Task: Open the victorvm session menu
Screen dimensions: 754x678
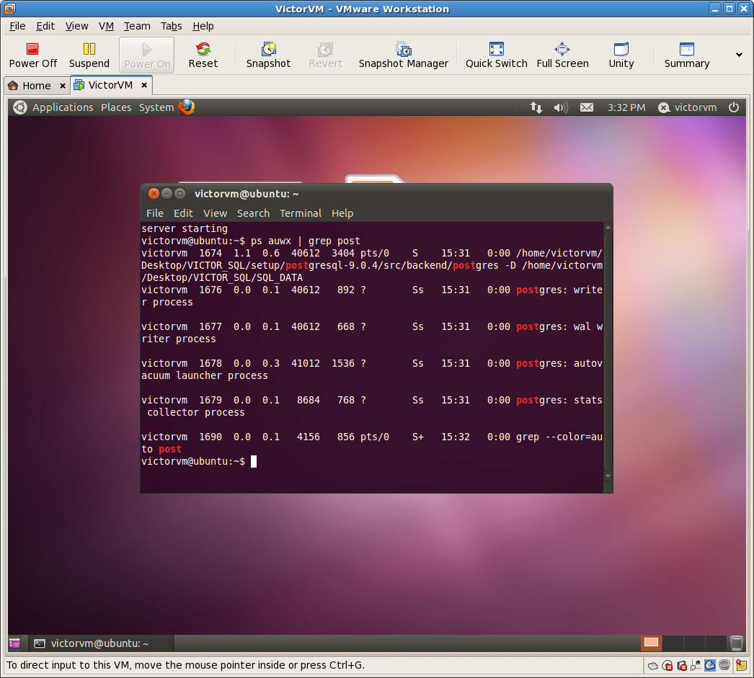Action: 687,107
